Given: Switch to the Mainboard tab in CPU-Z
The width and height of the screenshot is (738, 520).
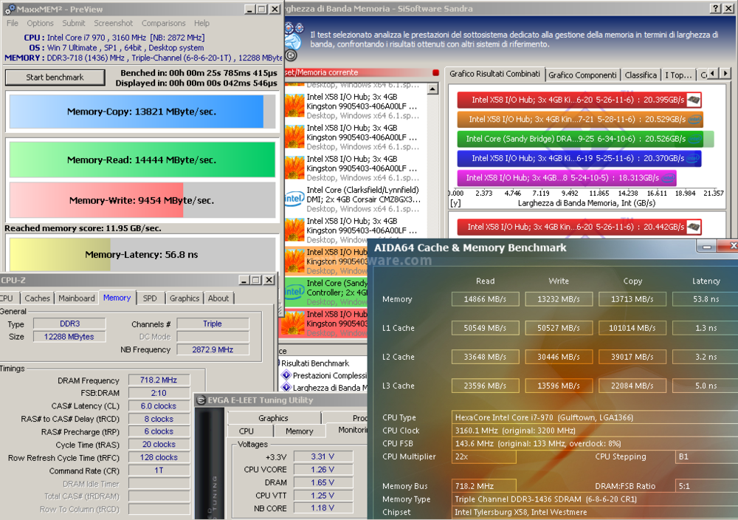Looking at the screenshot, I should (x=77, y=298).
